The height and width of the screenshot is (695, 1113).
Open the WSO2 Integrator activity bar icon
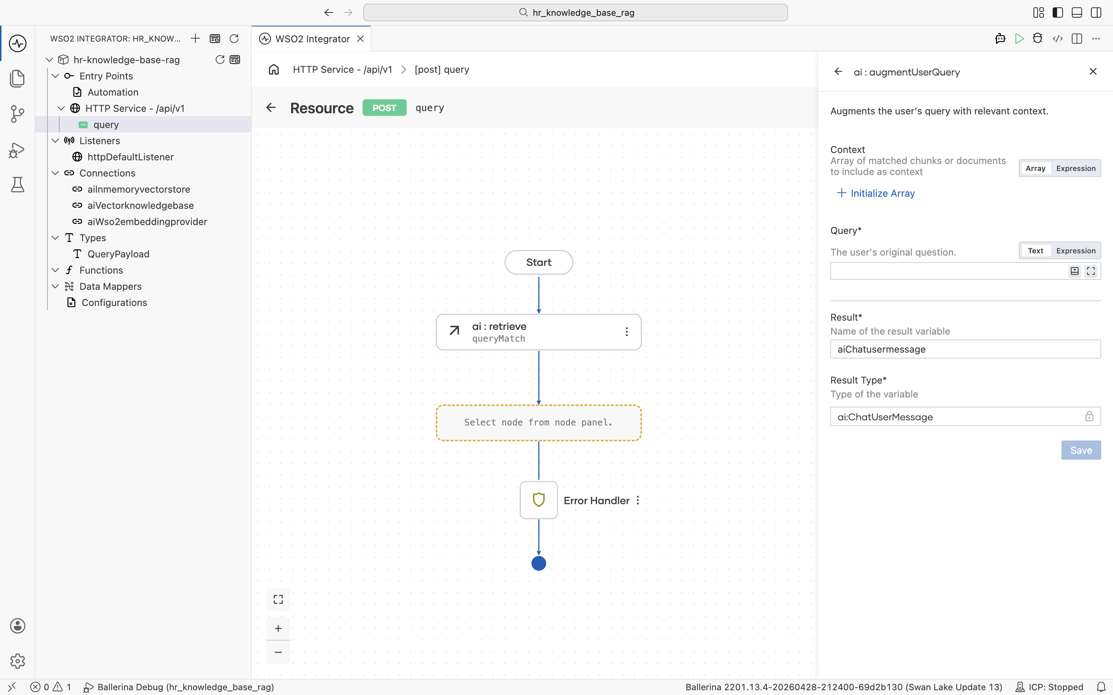[17, 43]
